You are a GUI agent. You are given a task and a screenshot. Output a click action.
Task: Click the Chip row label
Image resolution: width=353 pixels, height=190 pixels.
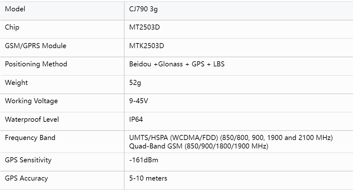click(x=12, y=27)
